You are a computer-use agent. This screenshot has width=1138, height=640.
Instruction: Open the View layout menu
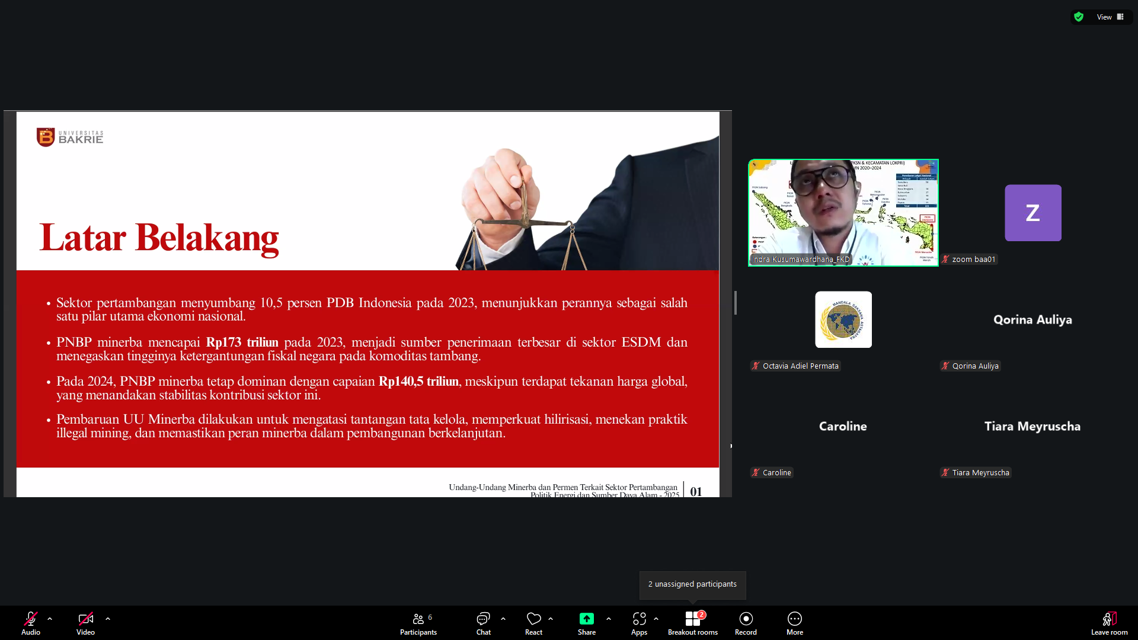[x=1110, y=17]
